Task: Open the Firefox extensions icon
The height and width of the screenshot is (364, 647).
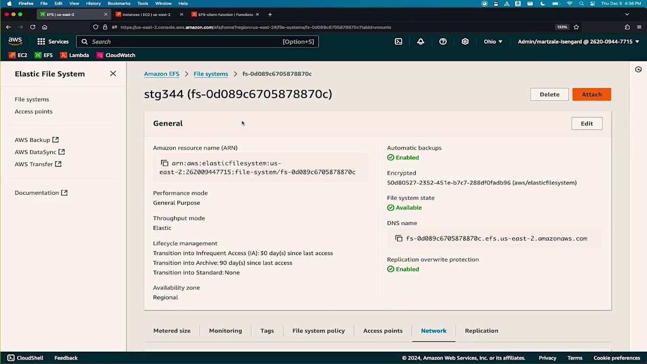Action: pos(627,27)
